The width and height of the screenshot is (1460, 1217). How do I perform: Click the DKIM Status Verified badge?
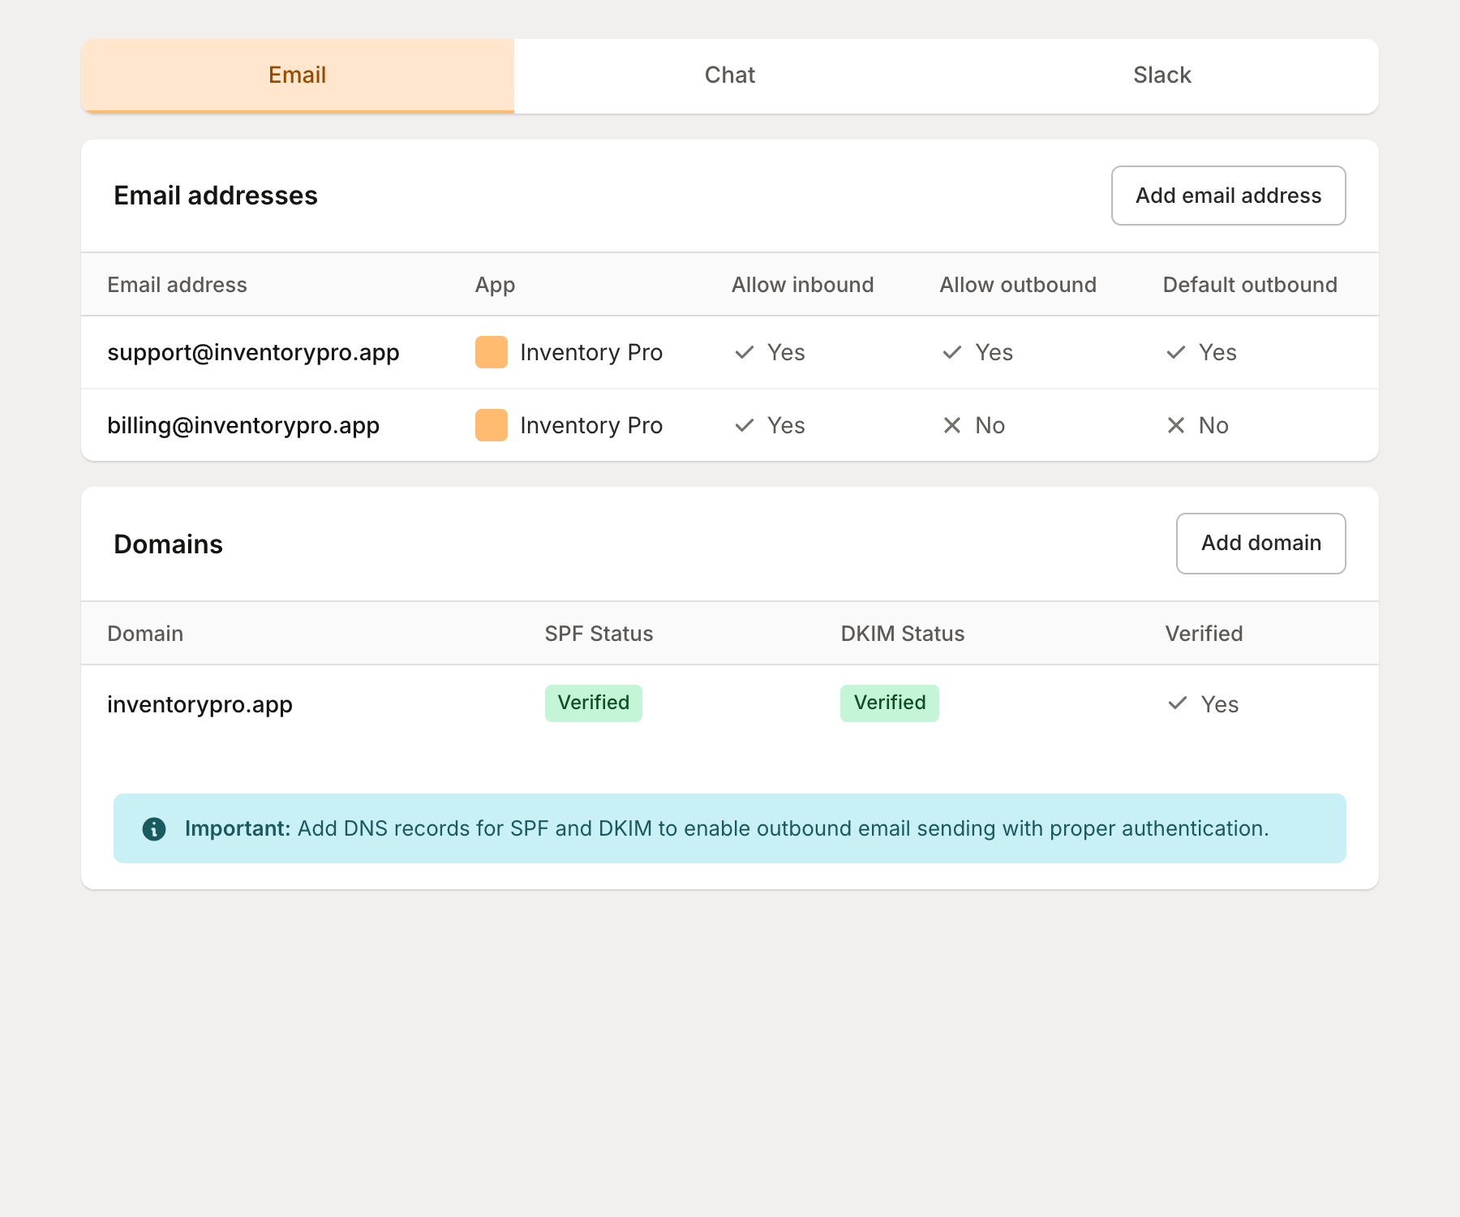(x=889, y=703)
